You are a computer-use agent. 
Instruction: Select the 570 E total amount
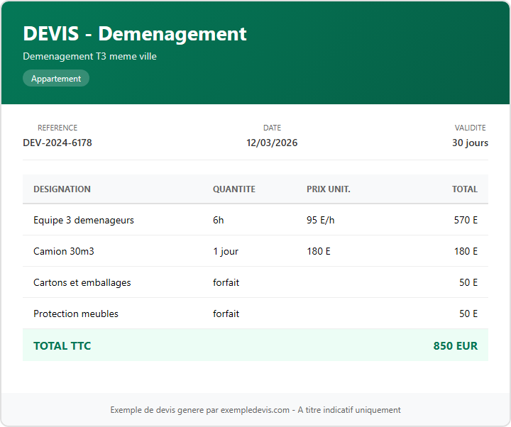tap(466, 220)
